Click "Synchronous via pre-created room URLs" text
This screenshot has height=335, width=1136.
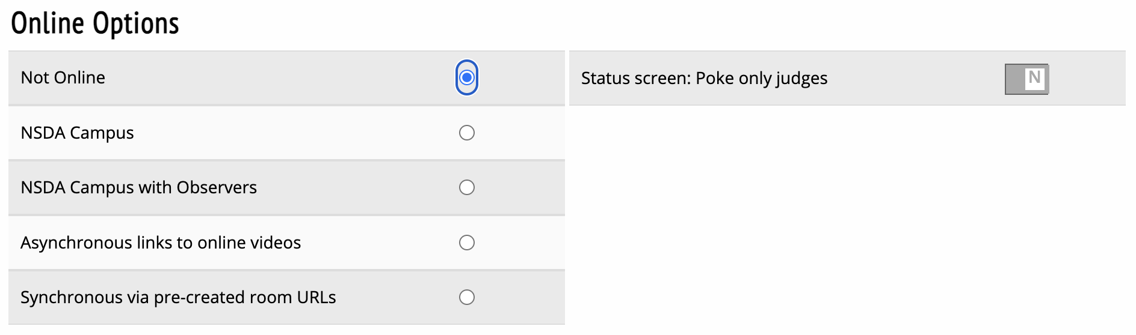pos(178,298)
